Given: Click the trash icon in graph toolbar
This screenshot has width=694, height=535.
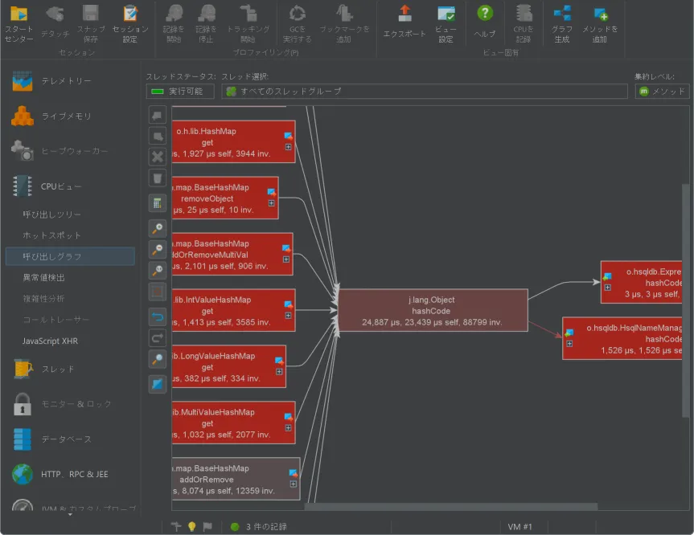Looking at the screenshot, I should click(x=157, y=178).
